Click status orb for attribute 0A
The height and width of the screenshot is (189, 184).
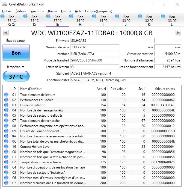point(6,136)
